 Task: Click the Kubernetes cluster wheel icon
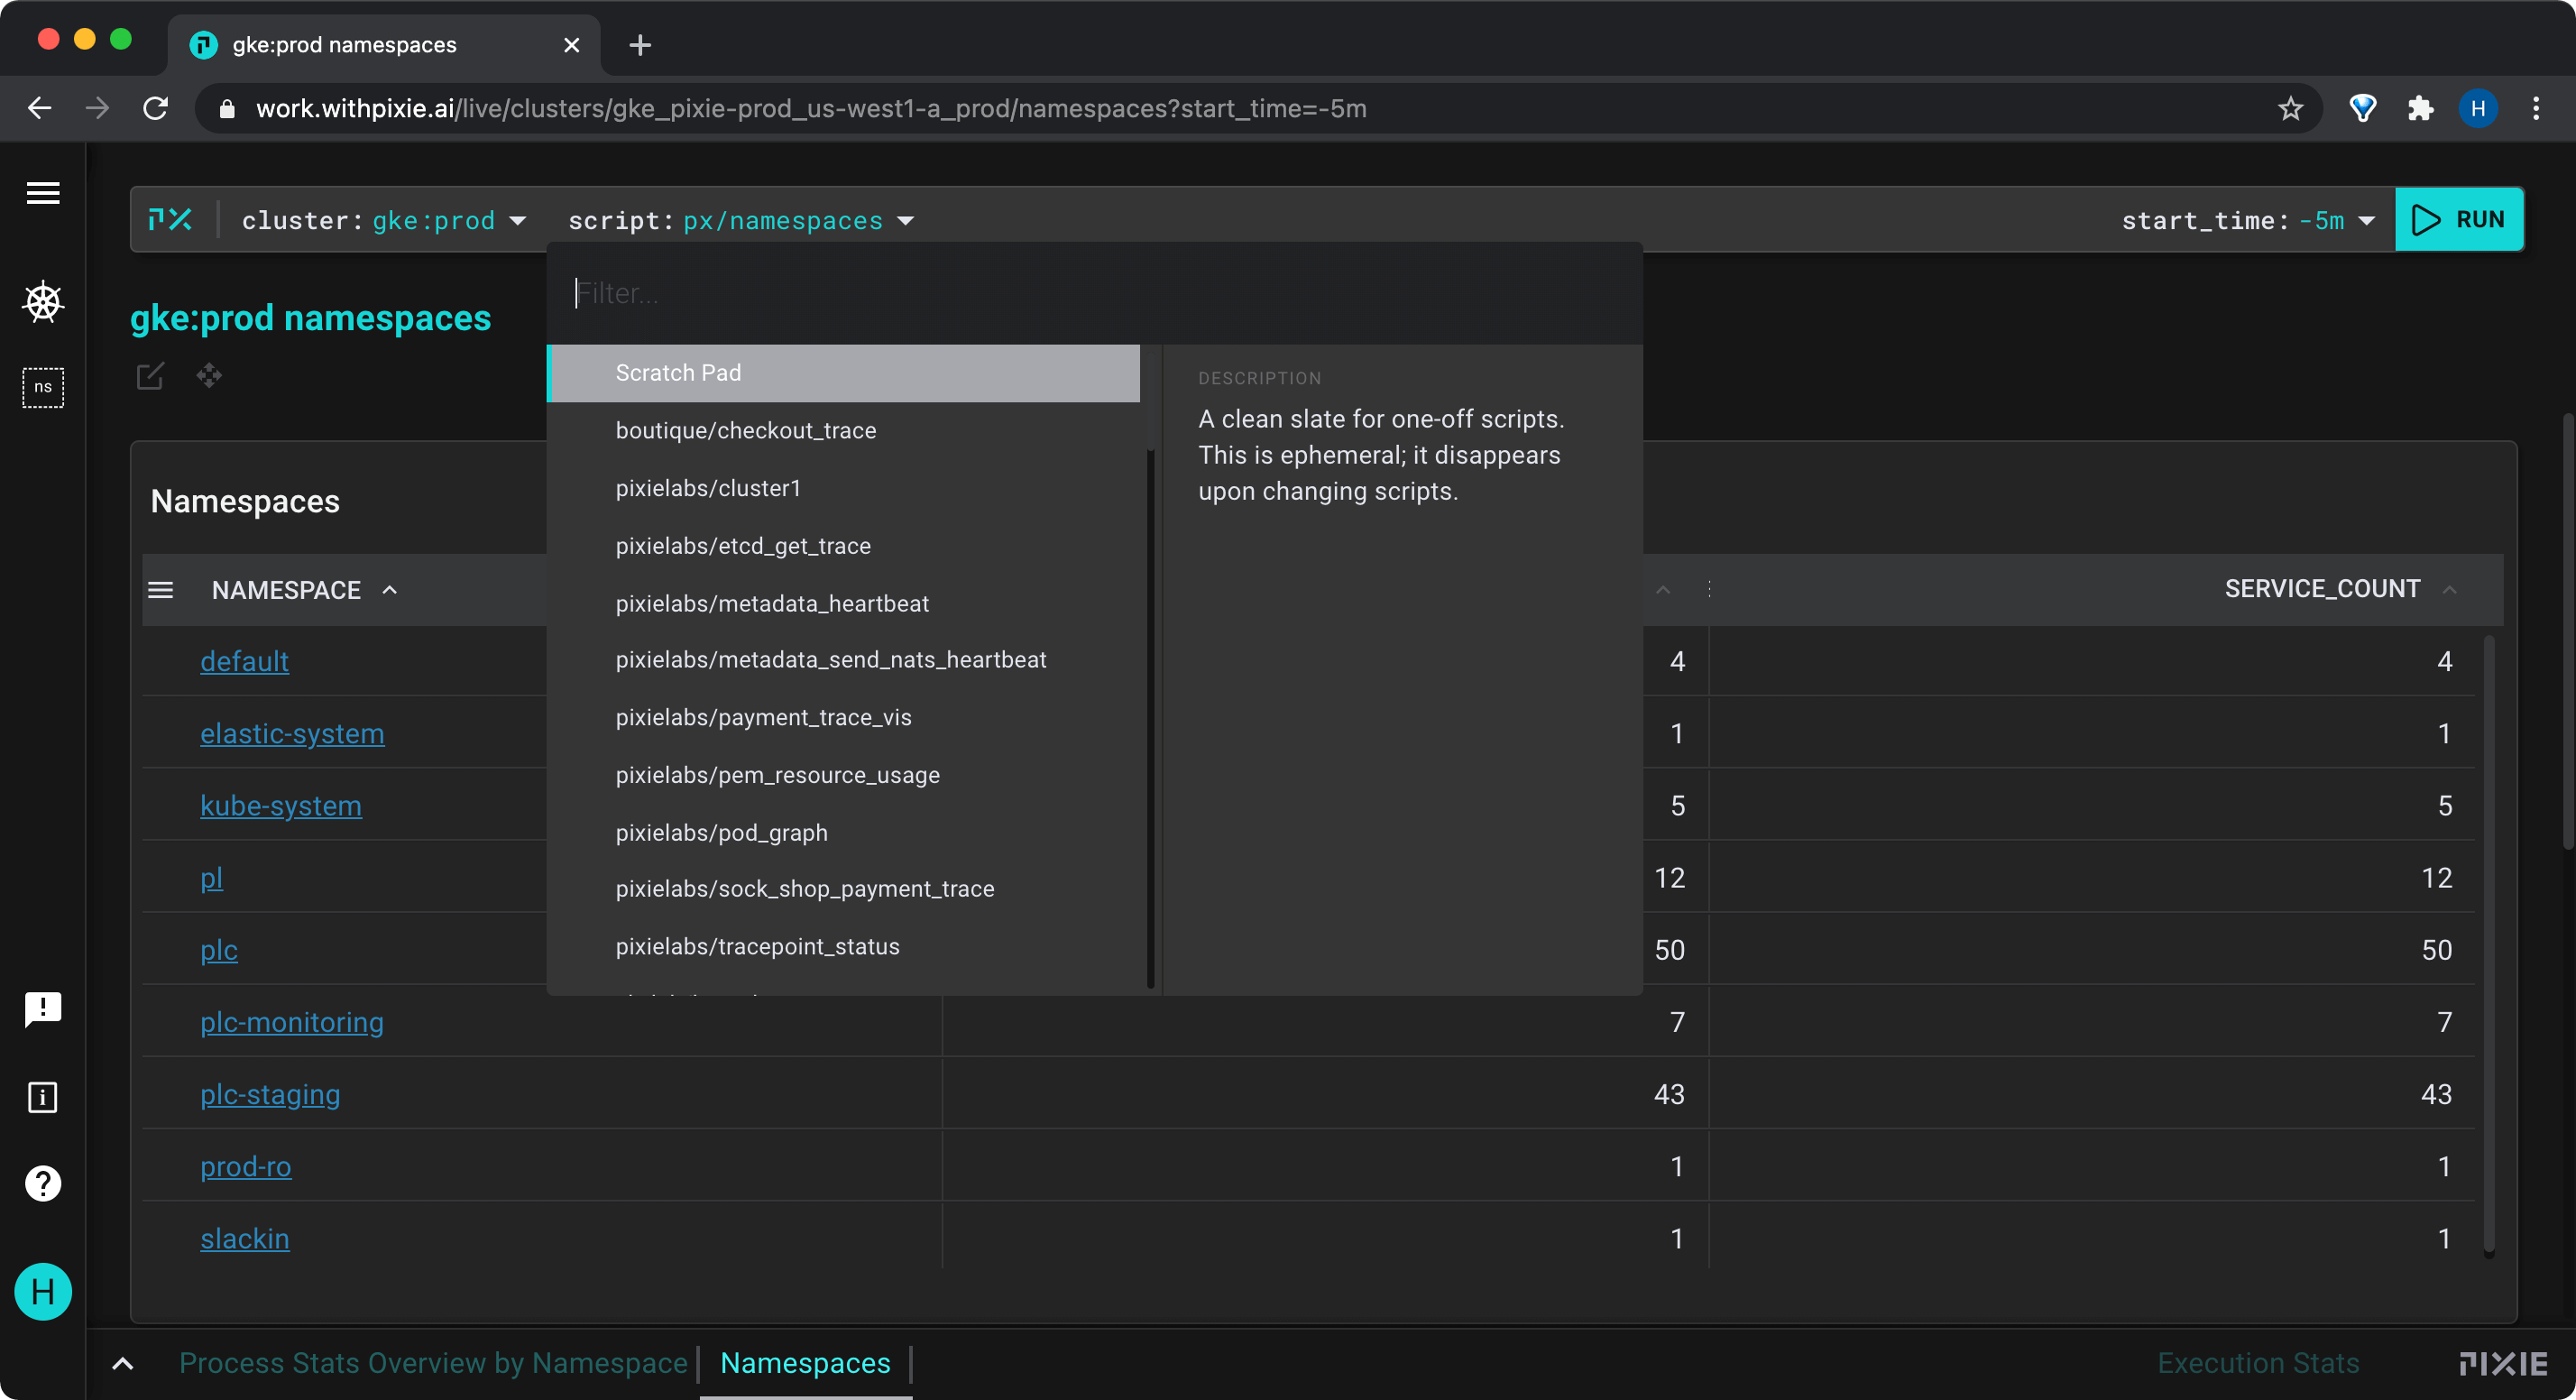click(43, 302)
